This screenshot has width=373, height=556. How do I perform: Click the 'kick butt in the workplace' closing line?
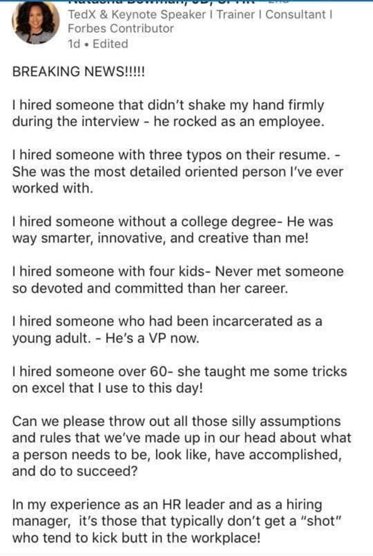point(136,538)
